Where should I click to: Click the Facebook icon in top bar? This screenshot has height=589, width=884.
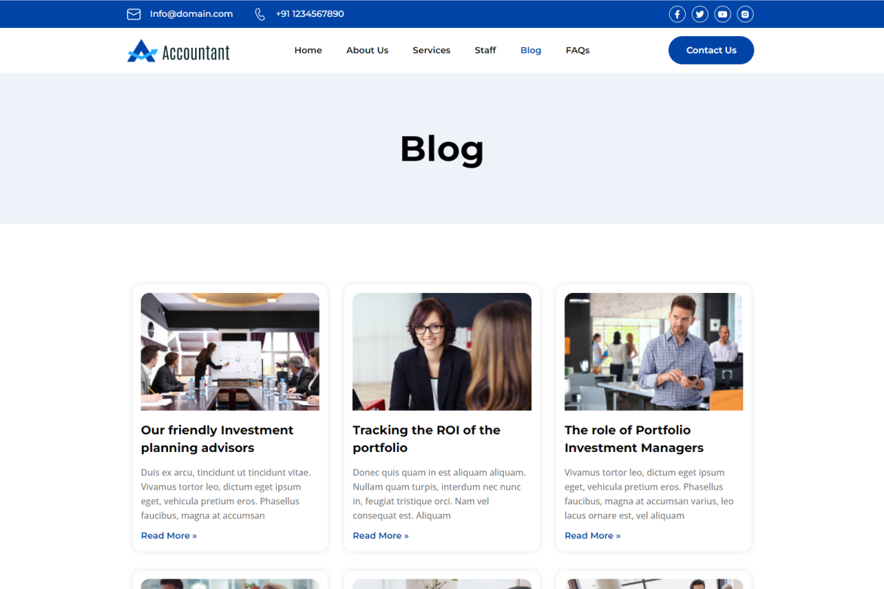(677, 14)
